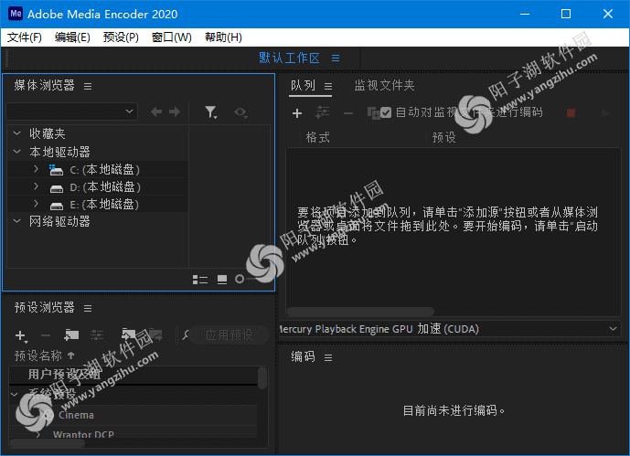Expand the D: (本地磁盘) drive

(37, 186)
